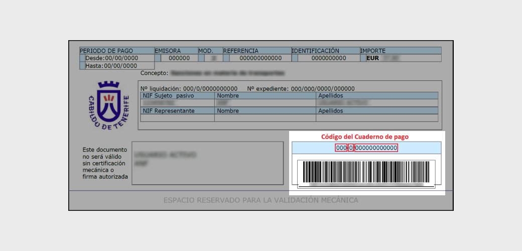Click the Apellidos header in the Sujeto pasivo row
Image resolution: width=522 pixels, height=251 pixels.
377,95
